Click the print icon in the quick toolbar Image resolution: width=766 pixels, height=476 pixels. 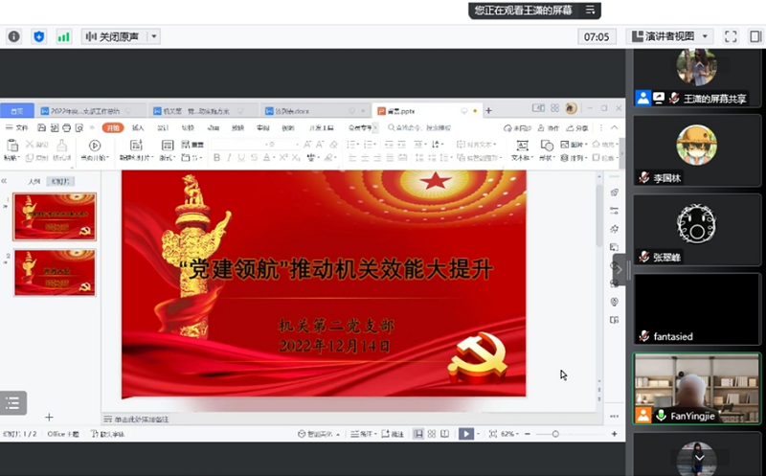coord(66,128)
